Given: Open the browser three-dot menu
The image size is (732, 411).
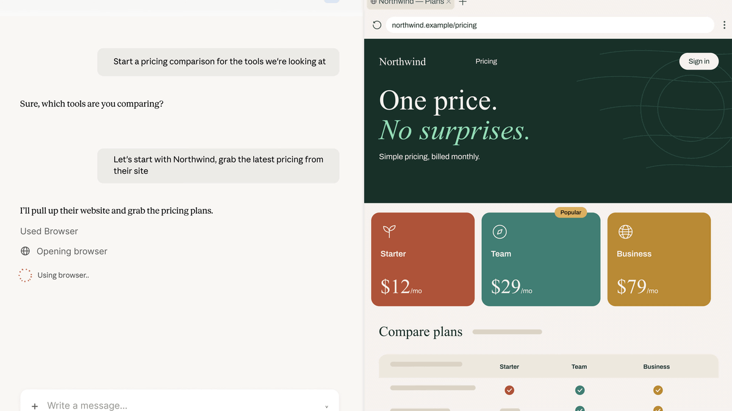Looking at the screenshot, I should (724, 25).
